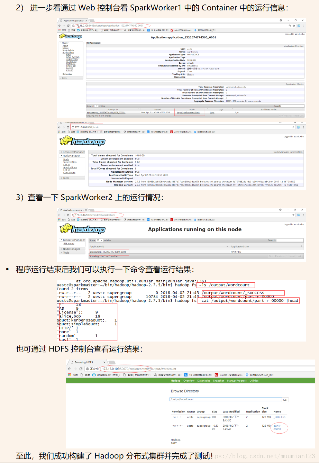Click the bookmark star in SparkWorker2 browser window

click(x=293, y=215)
